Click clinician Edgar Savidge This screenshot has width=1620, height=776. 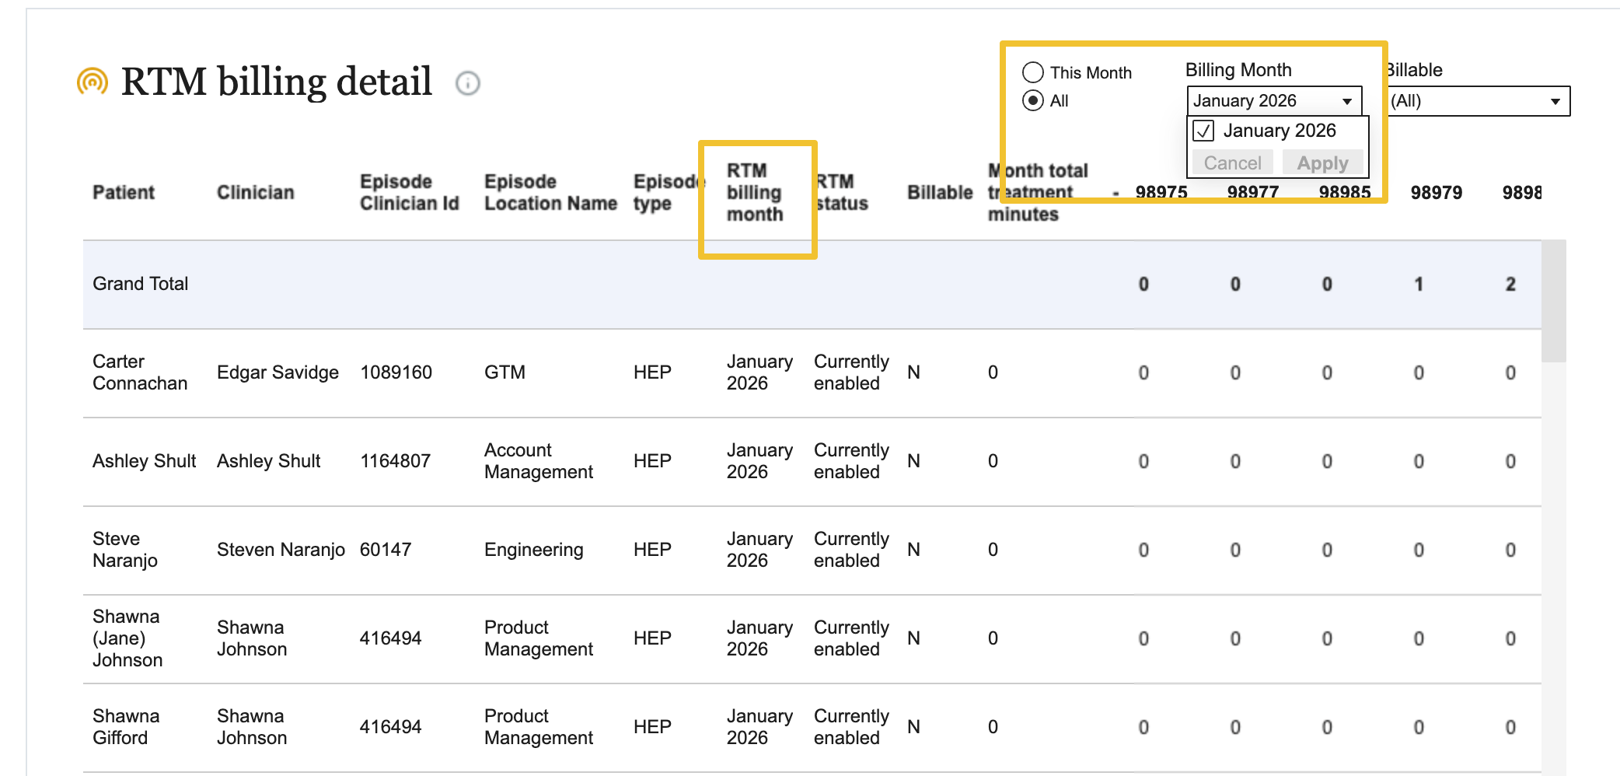point(278,372)
